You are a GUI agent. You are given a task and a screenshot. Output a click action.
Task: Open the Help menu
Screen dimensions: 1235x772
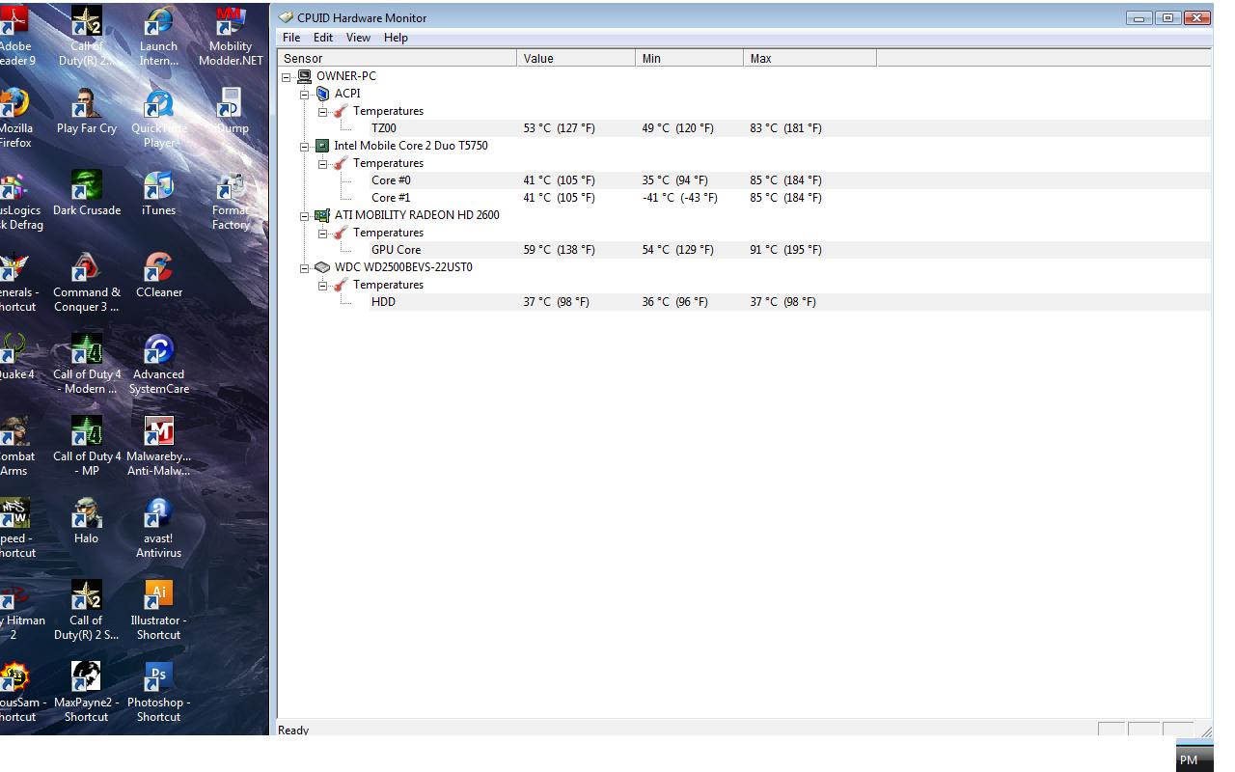(396, 38)
